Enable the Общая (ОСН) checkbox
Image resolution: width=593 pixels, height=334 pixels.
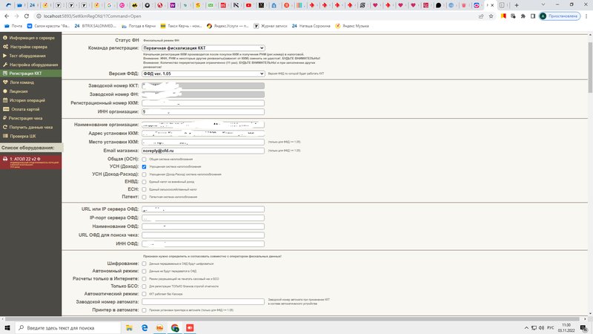(144, 160)
